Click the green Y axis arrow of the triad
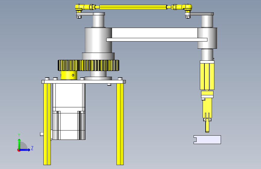This screenshot has height=169, width=261. click(19, 144)
